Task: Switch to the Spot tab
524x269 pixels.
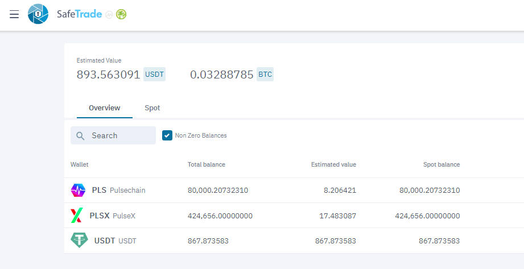Action: 152,108
